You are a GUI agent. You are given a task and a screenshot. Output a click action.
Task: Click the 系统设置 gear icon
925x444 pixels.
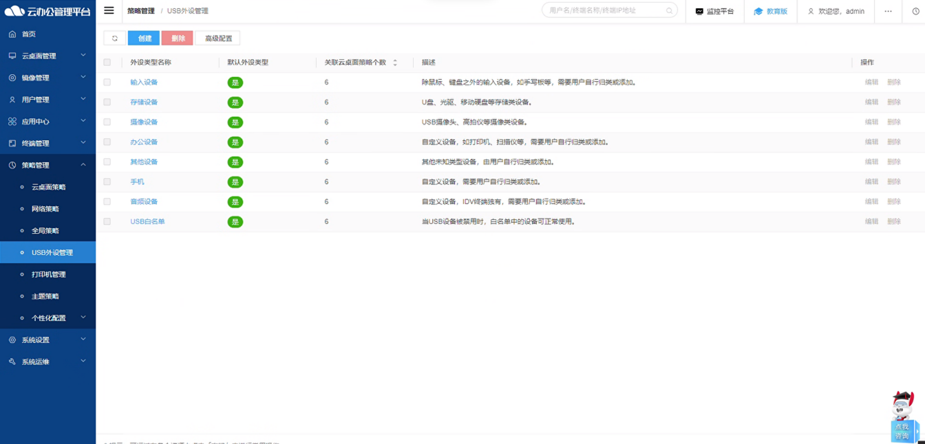pyautogui.click(x=12, y=340)
